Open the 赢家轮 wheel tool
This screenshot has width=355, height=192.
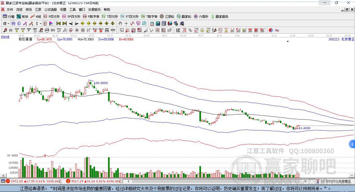coord(184,17)
